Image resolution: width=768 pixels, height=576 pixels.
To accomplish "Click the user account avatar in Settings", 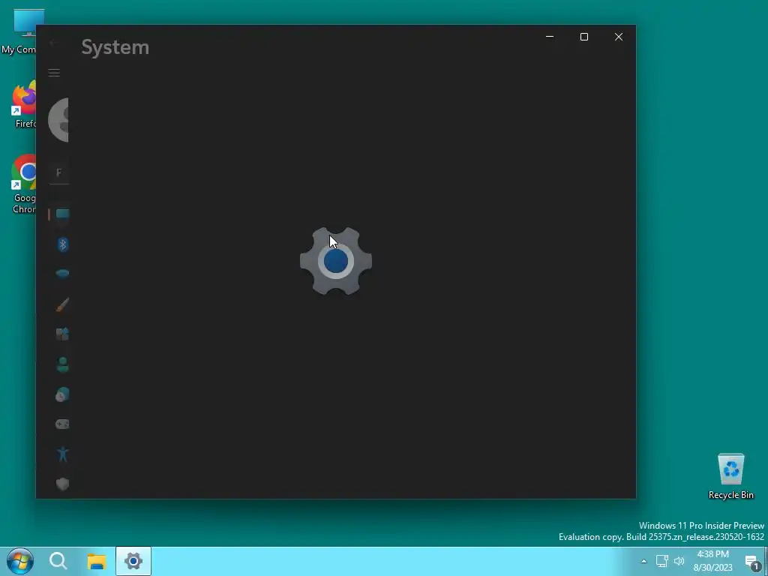I will (58, 120).
